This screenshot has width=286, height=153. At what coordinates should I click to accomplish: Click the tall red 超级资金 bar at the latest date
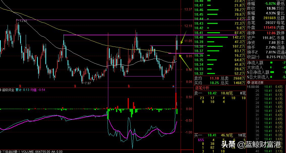coord(176,101)
